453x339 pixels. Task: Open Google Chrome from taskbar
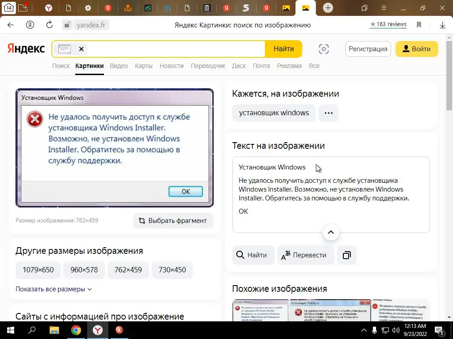[76, 330]
